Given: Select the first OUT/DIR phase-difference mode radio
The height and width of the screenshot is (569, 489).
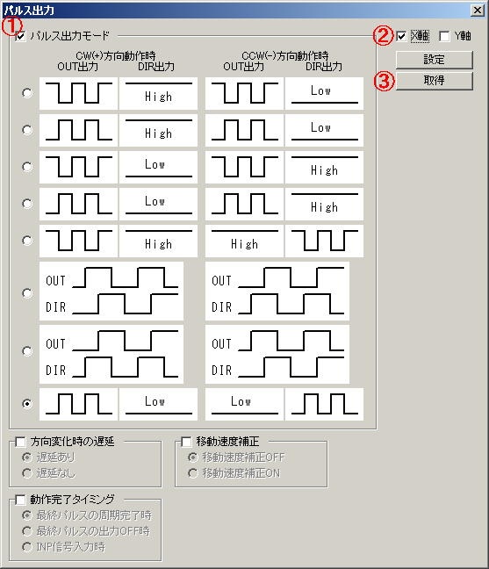Looking at the screenshot, I should click(27, 293).
